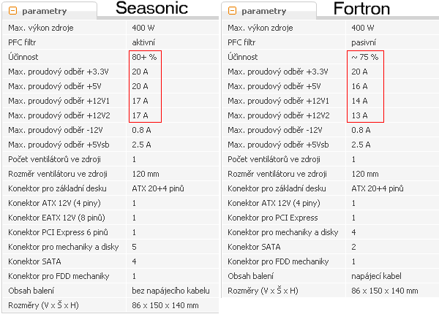Click the Seasonic heading text
This screenshot has height=314, width=439.
point(161,9)
